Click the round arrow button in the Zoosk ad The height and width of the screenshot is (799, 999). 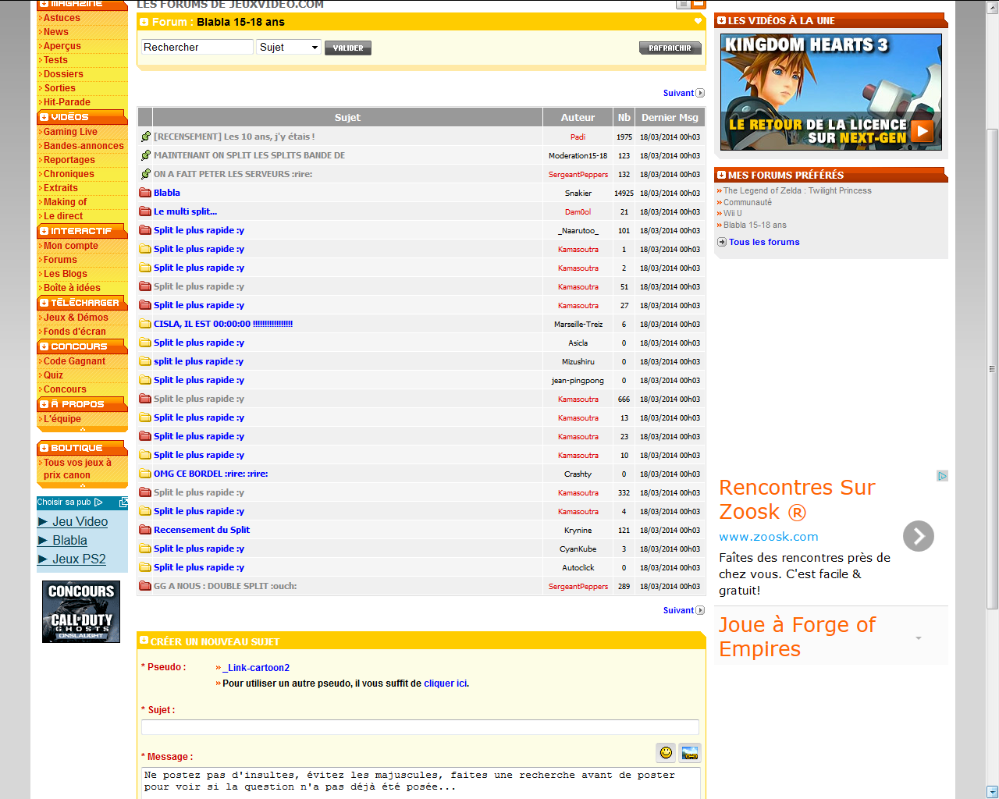pyautogui.click(x=919, y=536)
